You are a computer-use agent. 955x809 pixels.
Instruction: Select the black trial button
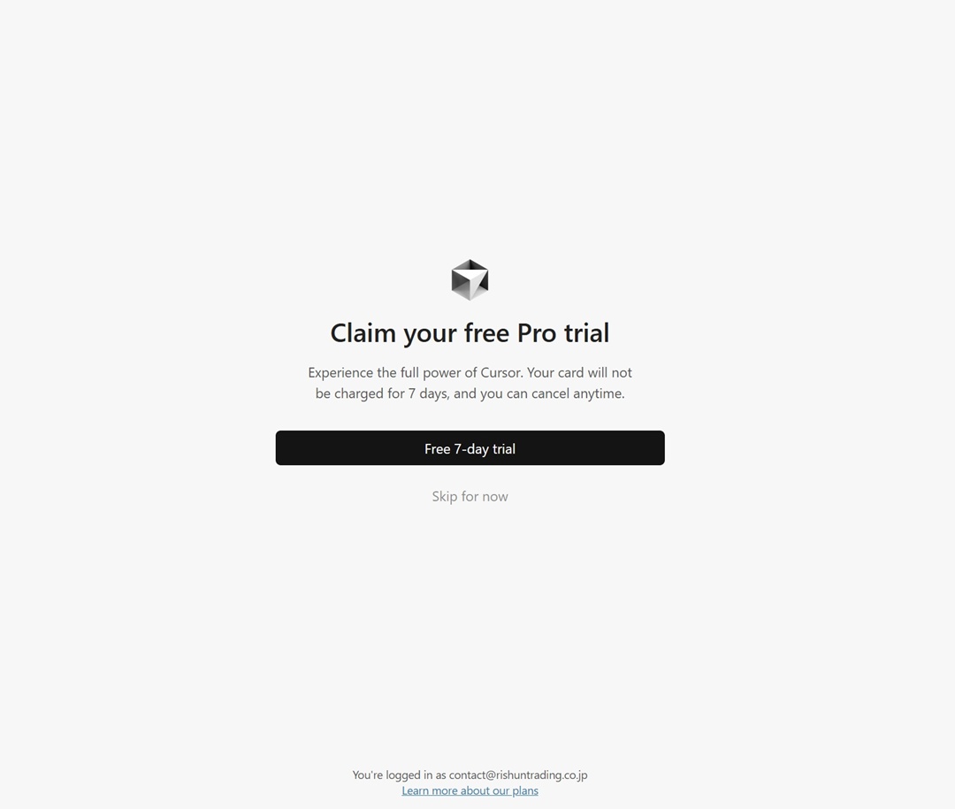(x=470, y=447)
